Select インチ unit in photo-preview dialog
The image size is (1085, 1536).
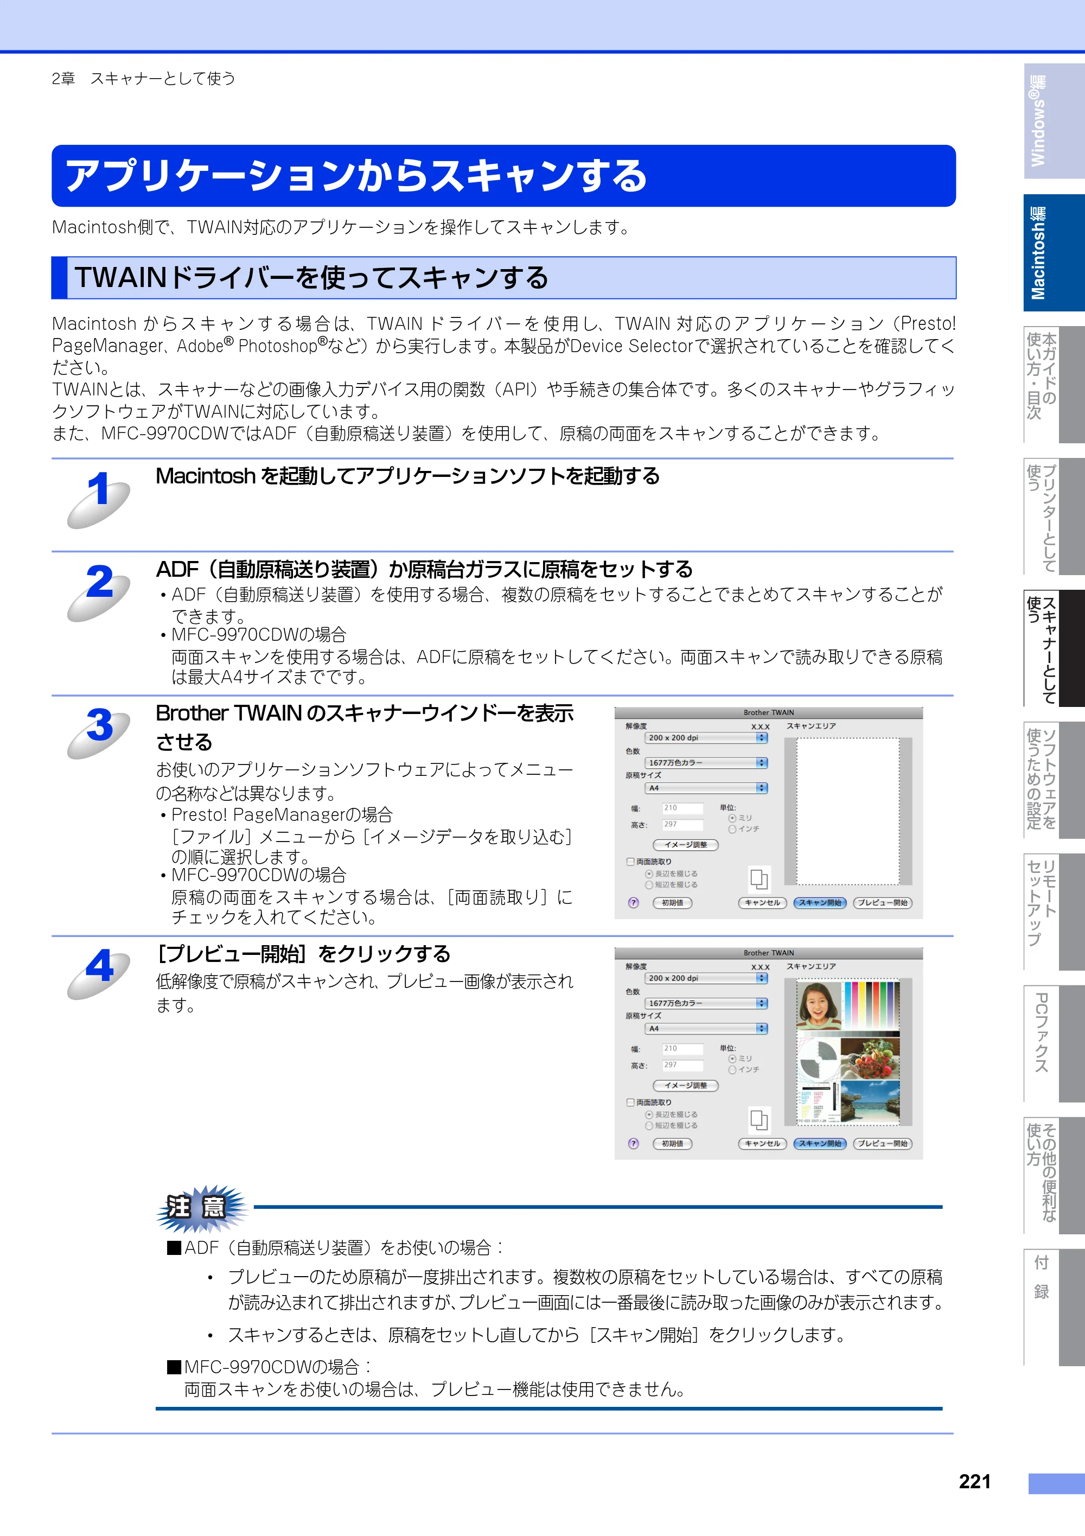(732, 1070)
